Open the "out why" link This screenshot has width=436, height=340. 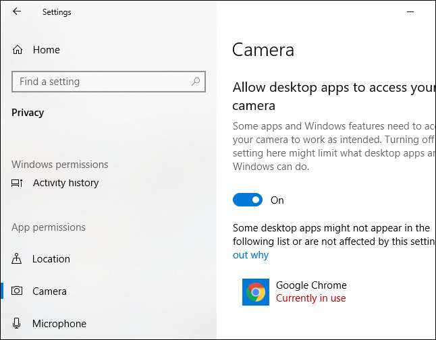(250, 255)
